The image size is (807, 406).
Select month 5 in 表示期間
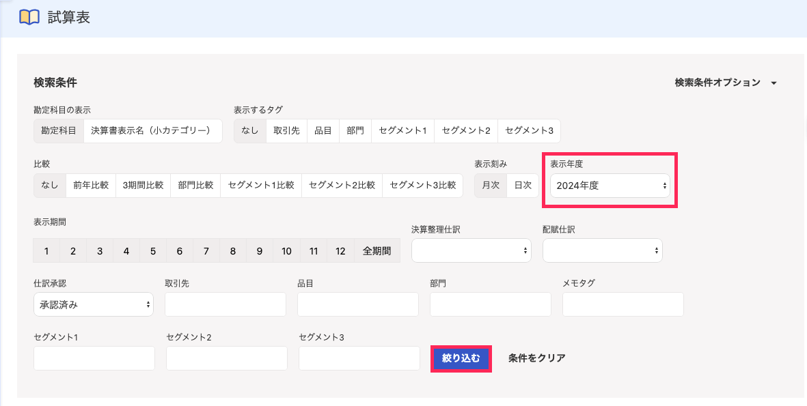tap(153, 251)
